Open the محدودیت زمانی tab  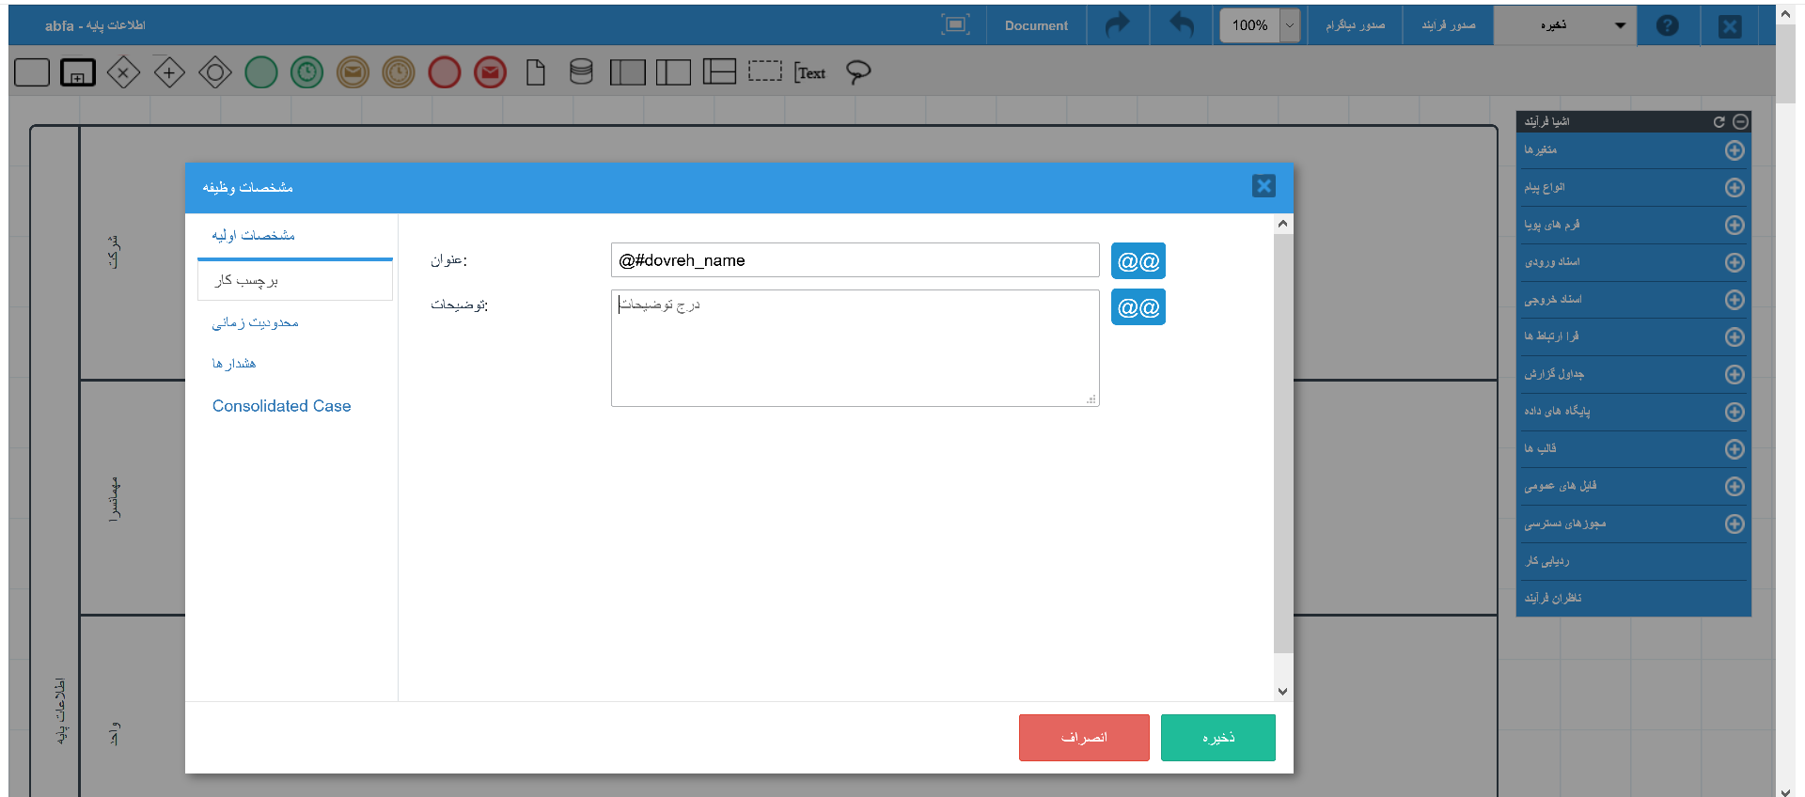pyautogui.click(x=255, y=323)
